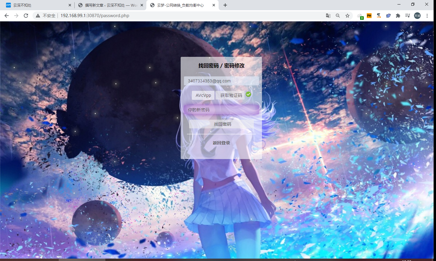Open the Extensions puzzle piece menu
This screenshot has width=436, height=261.
(x=398, y=16)
